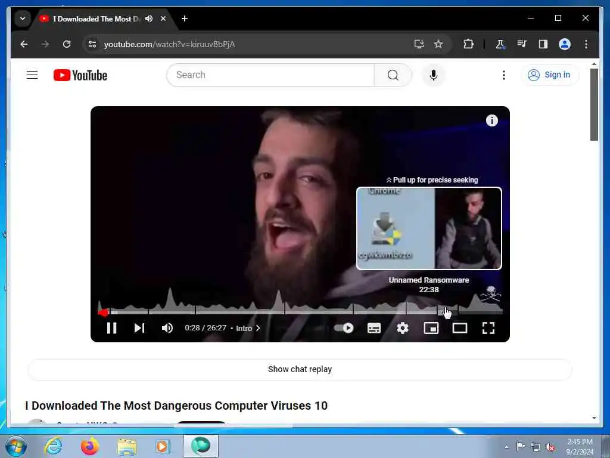
Task: Select the 'I Downloaded The Most D' tab
Action: [x=95, y=18]
